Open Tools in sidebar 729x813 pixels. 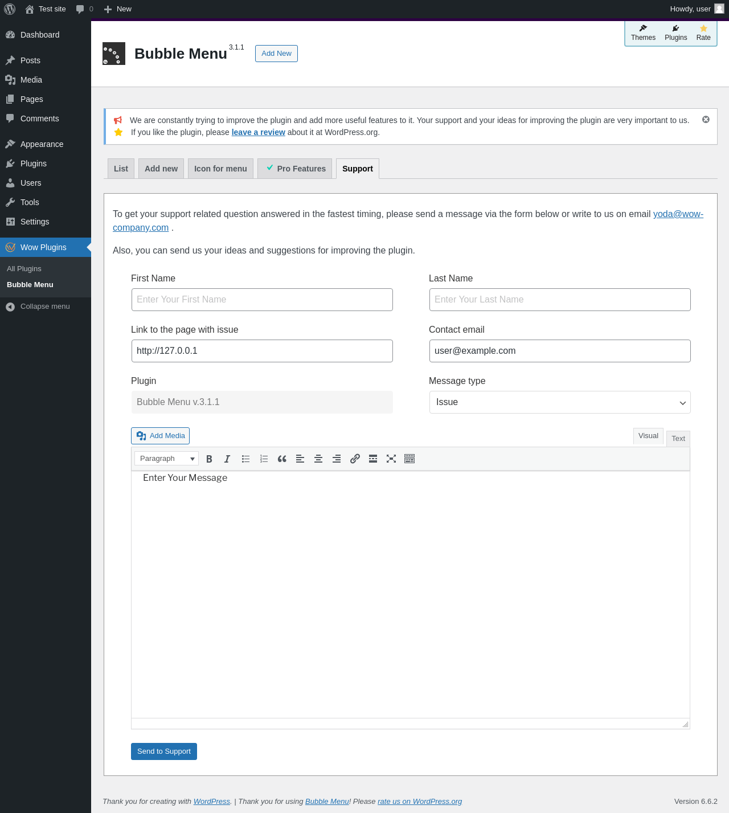[46, 202]
